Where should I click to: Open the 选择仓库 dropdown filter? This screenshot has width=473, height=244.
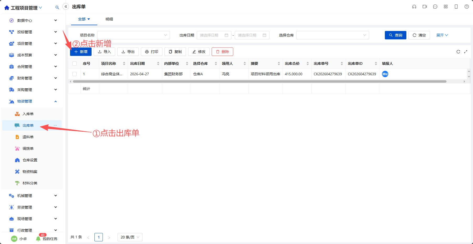pos(333,35)
